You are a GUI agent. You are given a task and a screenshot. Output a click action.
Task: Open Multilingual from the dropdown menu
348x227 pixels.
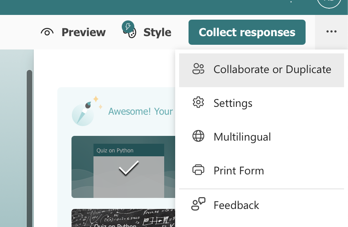[242, 137]
